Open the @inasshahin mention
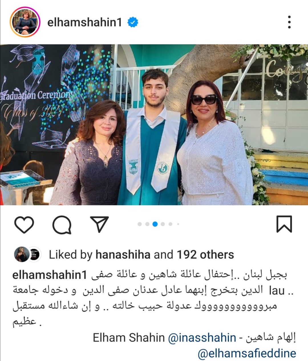 [x=202, y=338]
